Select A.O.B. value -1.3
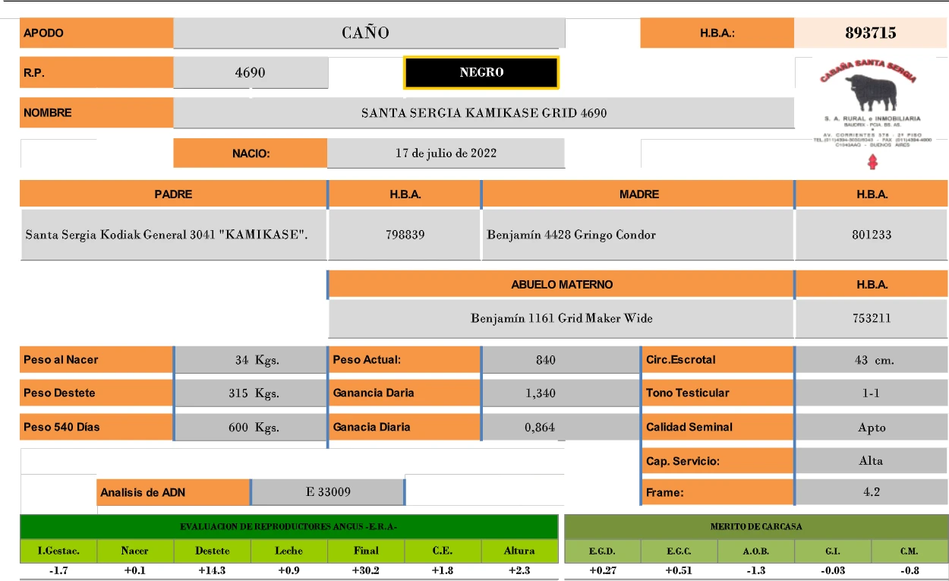 [x=756, y=571]
